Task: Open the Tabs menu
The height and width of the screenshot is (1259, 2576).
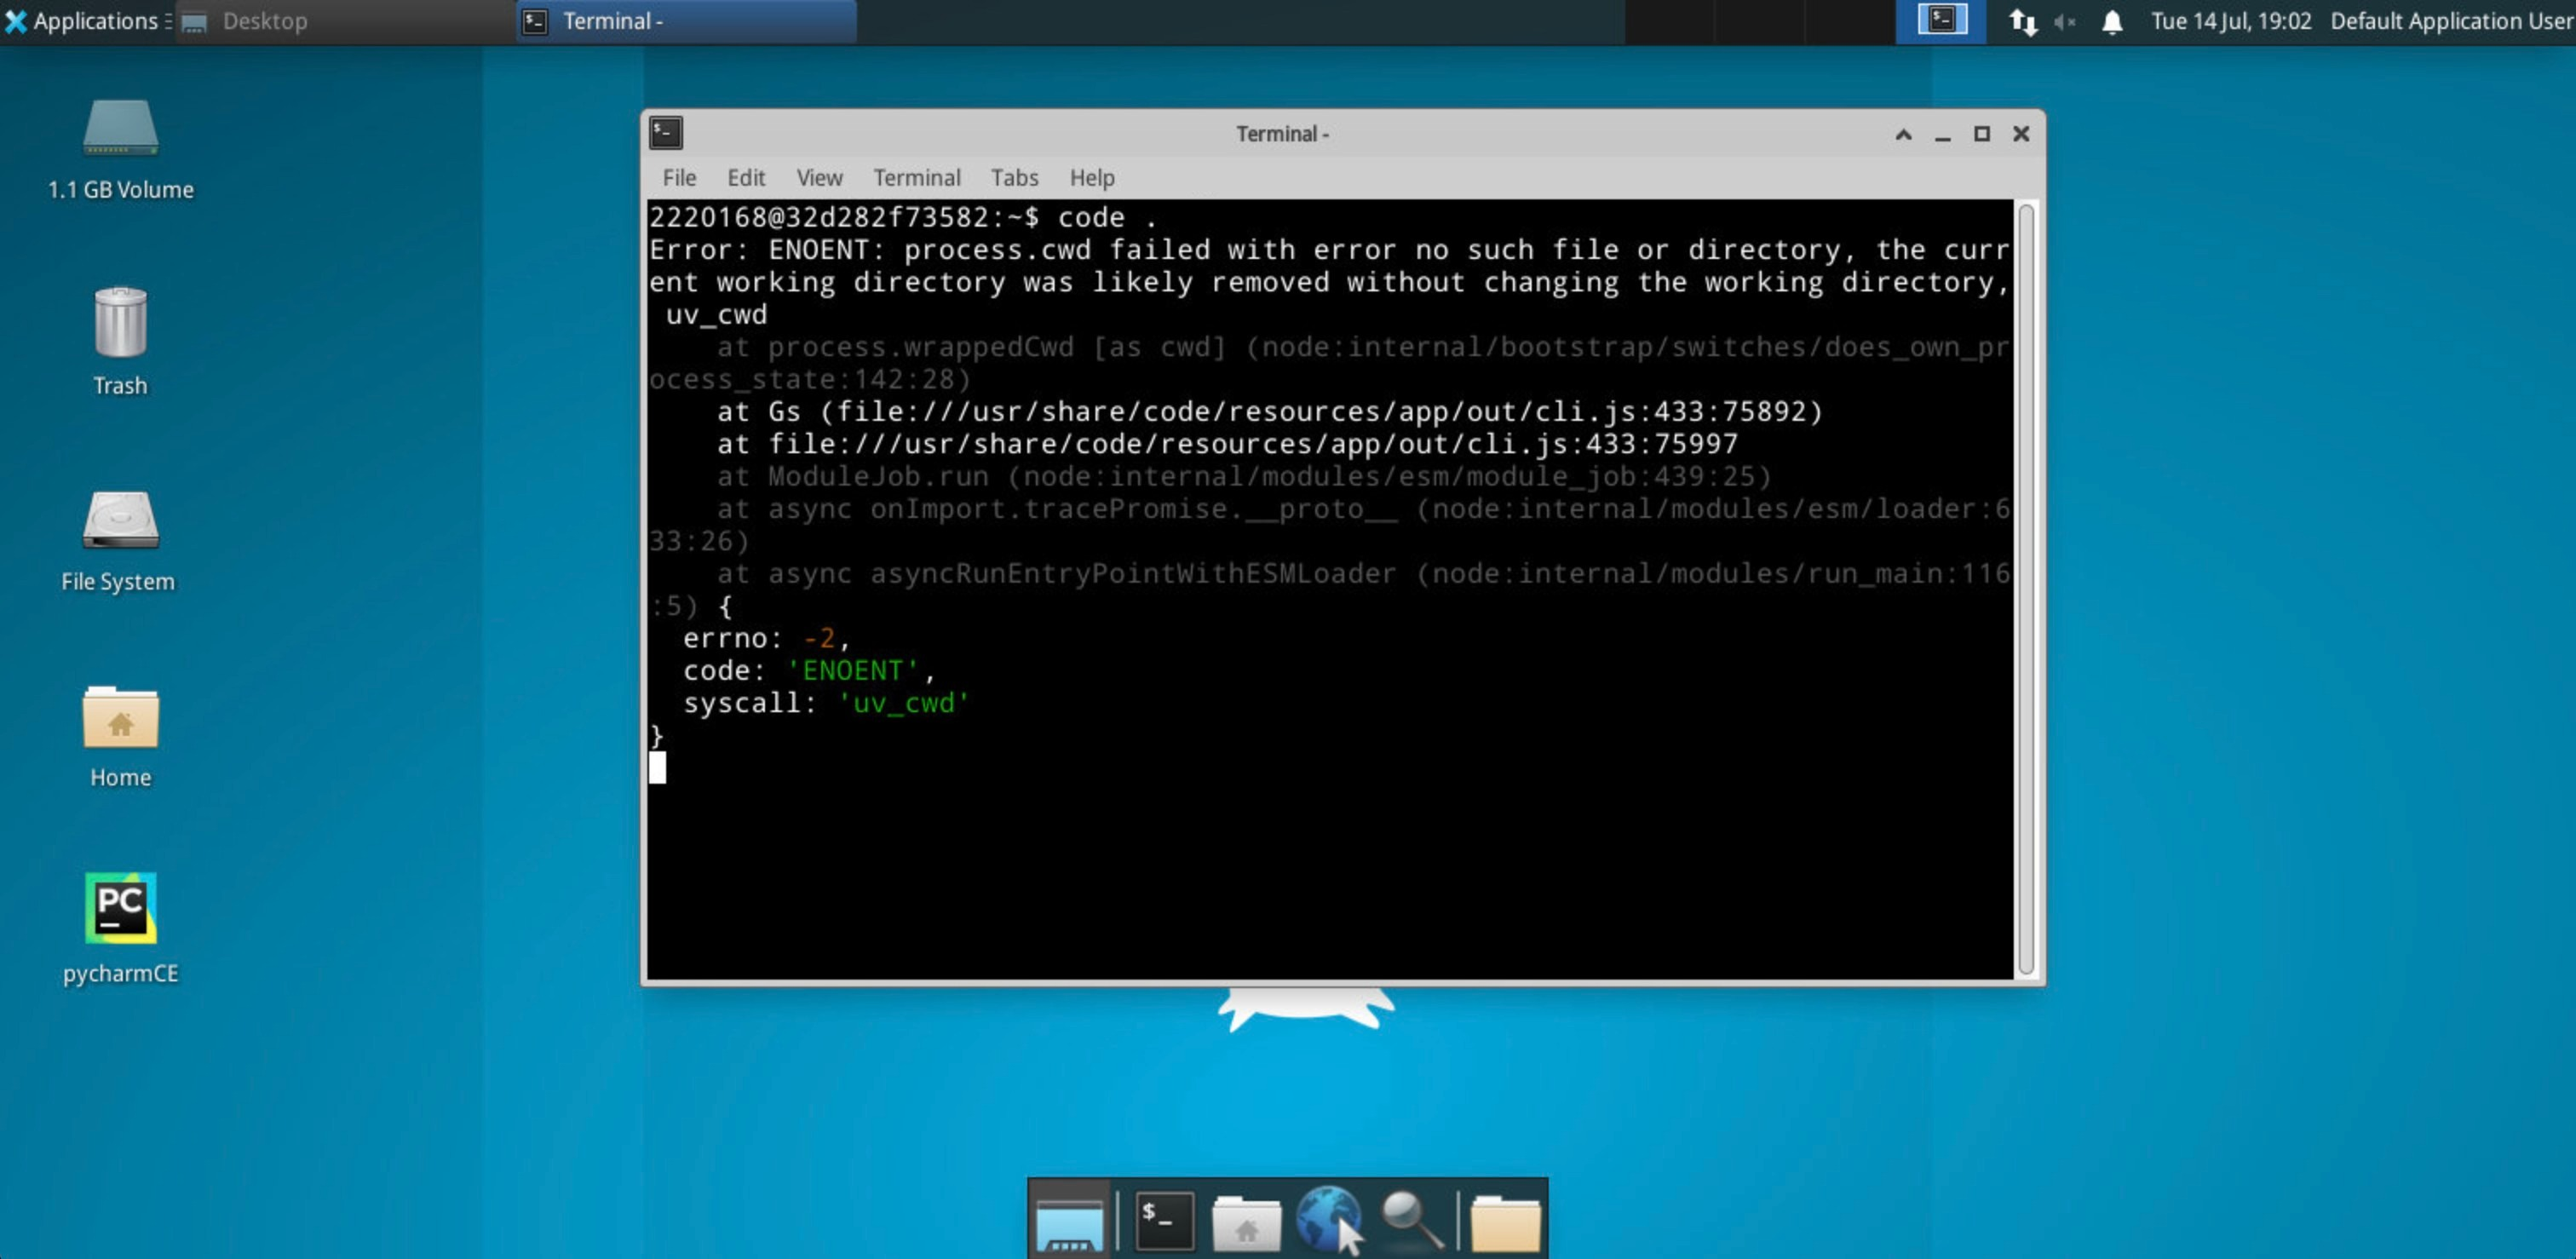Action: (1014, 177)
